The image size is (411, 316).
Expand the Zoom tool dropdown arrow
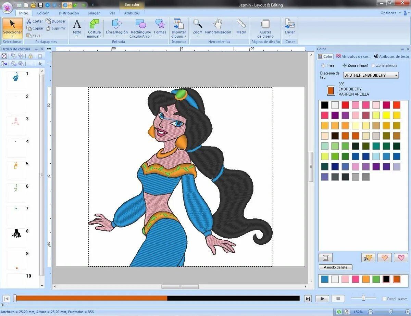pyautogui.click(x=198, y=36)
